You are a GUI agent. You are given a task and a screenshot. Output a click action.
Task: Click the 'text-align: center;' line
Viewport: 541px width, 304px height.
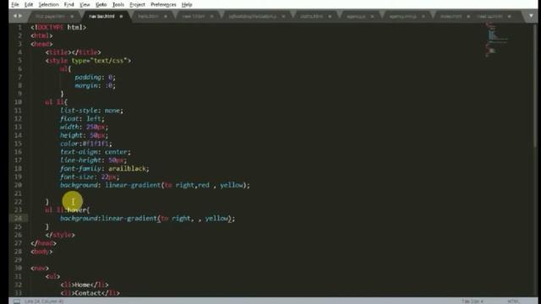[96, 152]
